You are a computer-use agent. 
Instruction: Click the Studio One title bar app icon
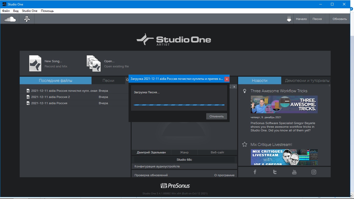4,4
